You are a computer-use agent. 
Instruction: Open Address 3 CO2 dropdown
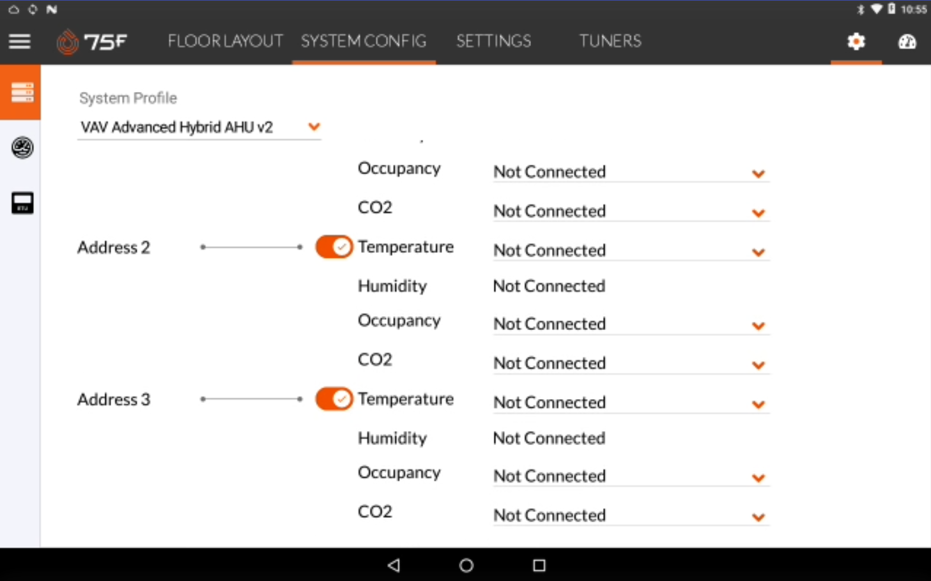(631, 515)
